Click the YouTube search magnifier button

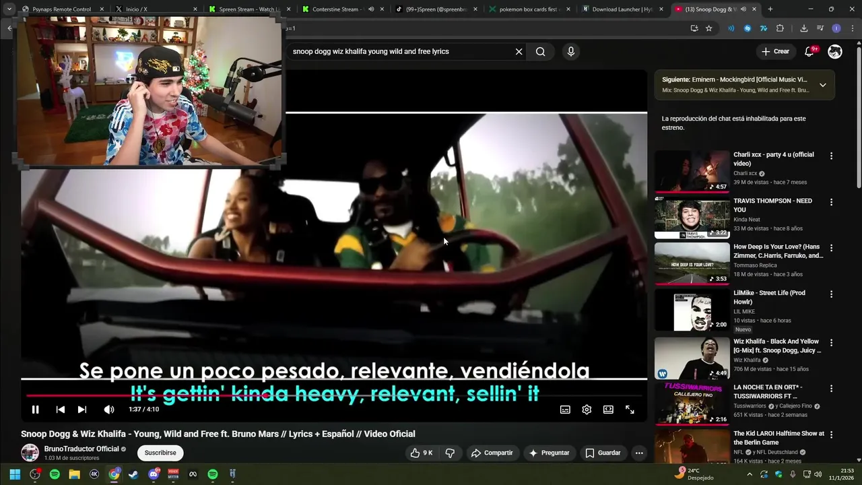click(540, 51)
